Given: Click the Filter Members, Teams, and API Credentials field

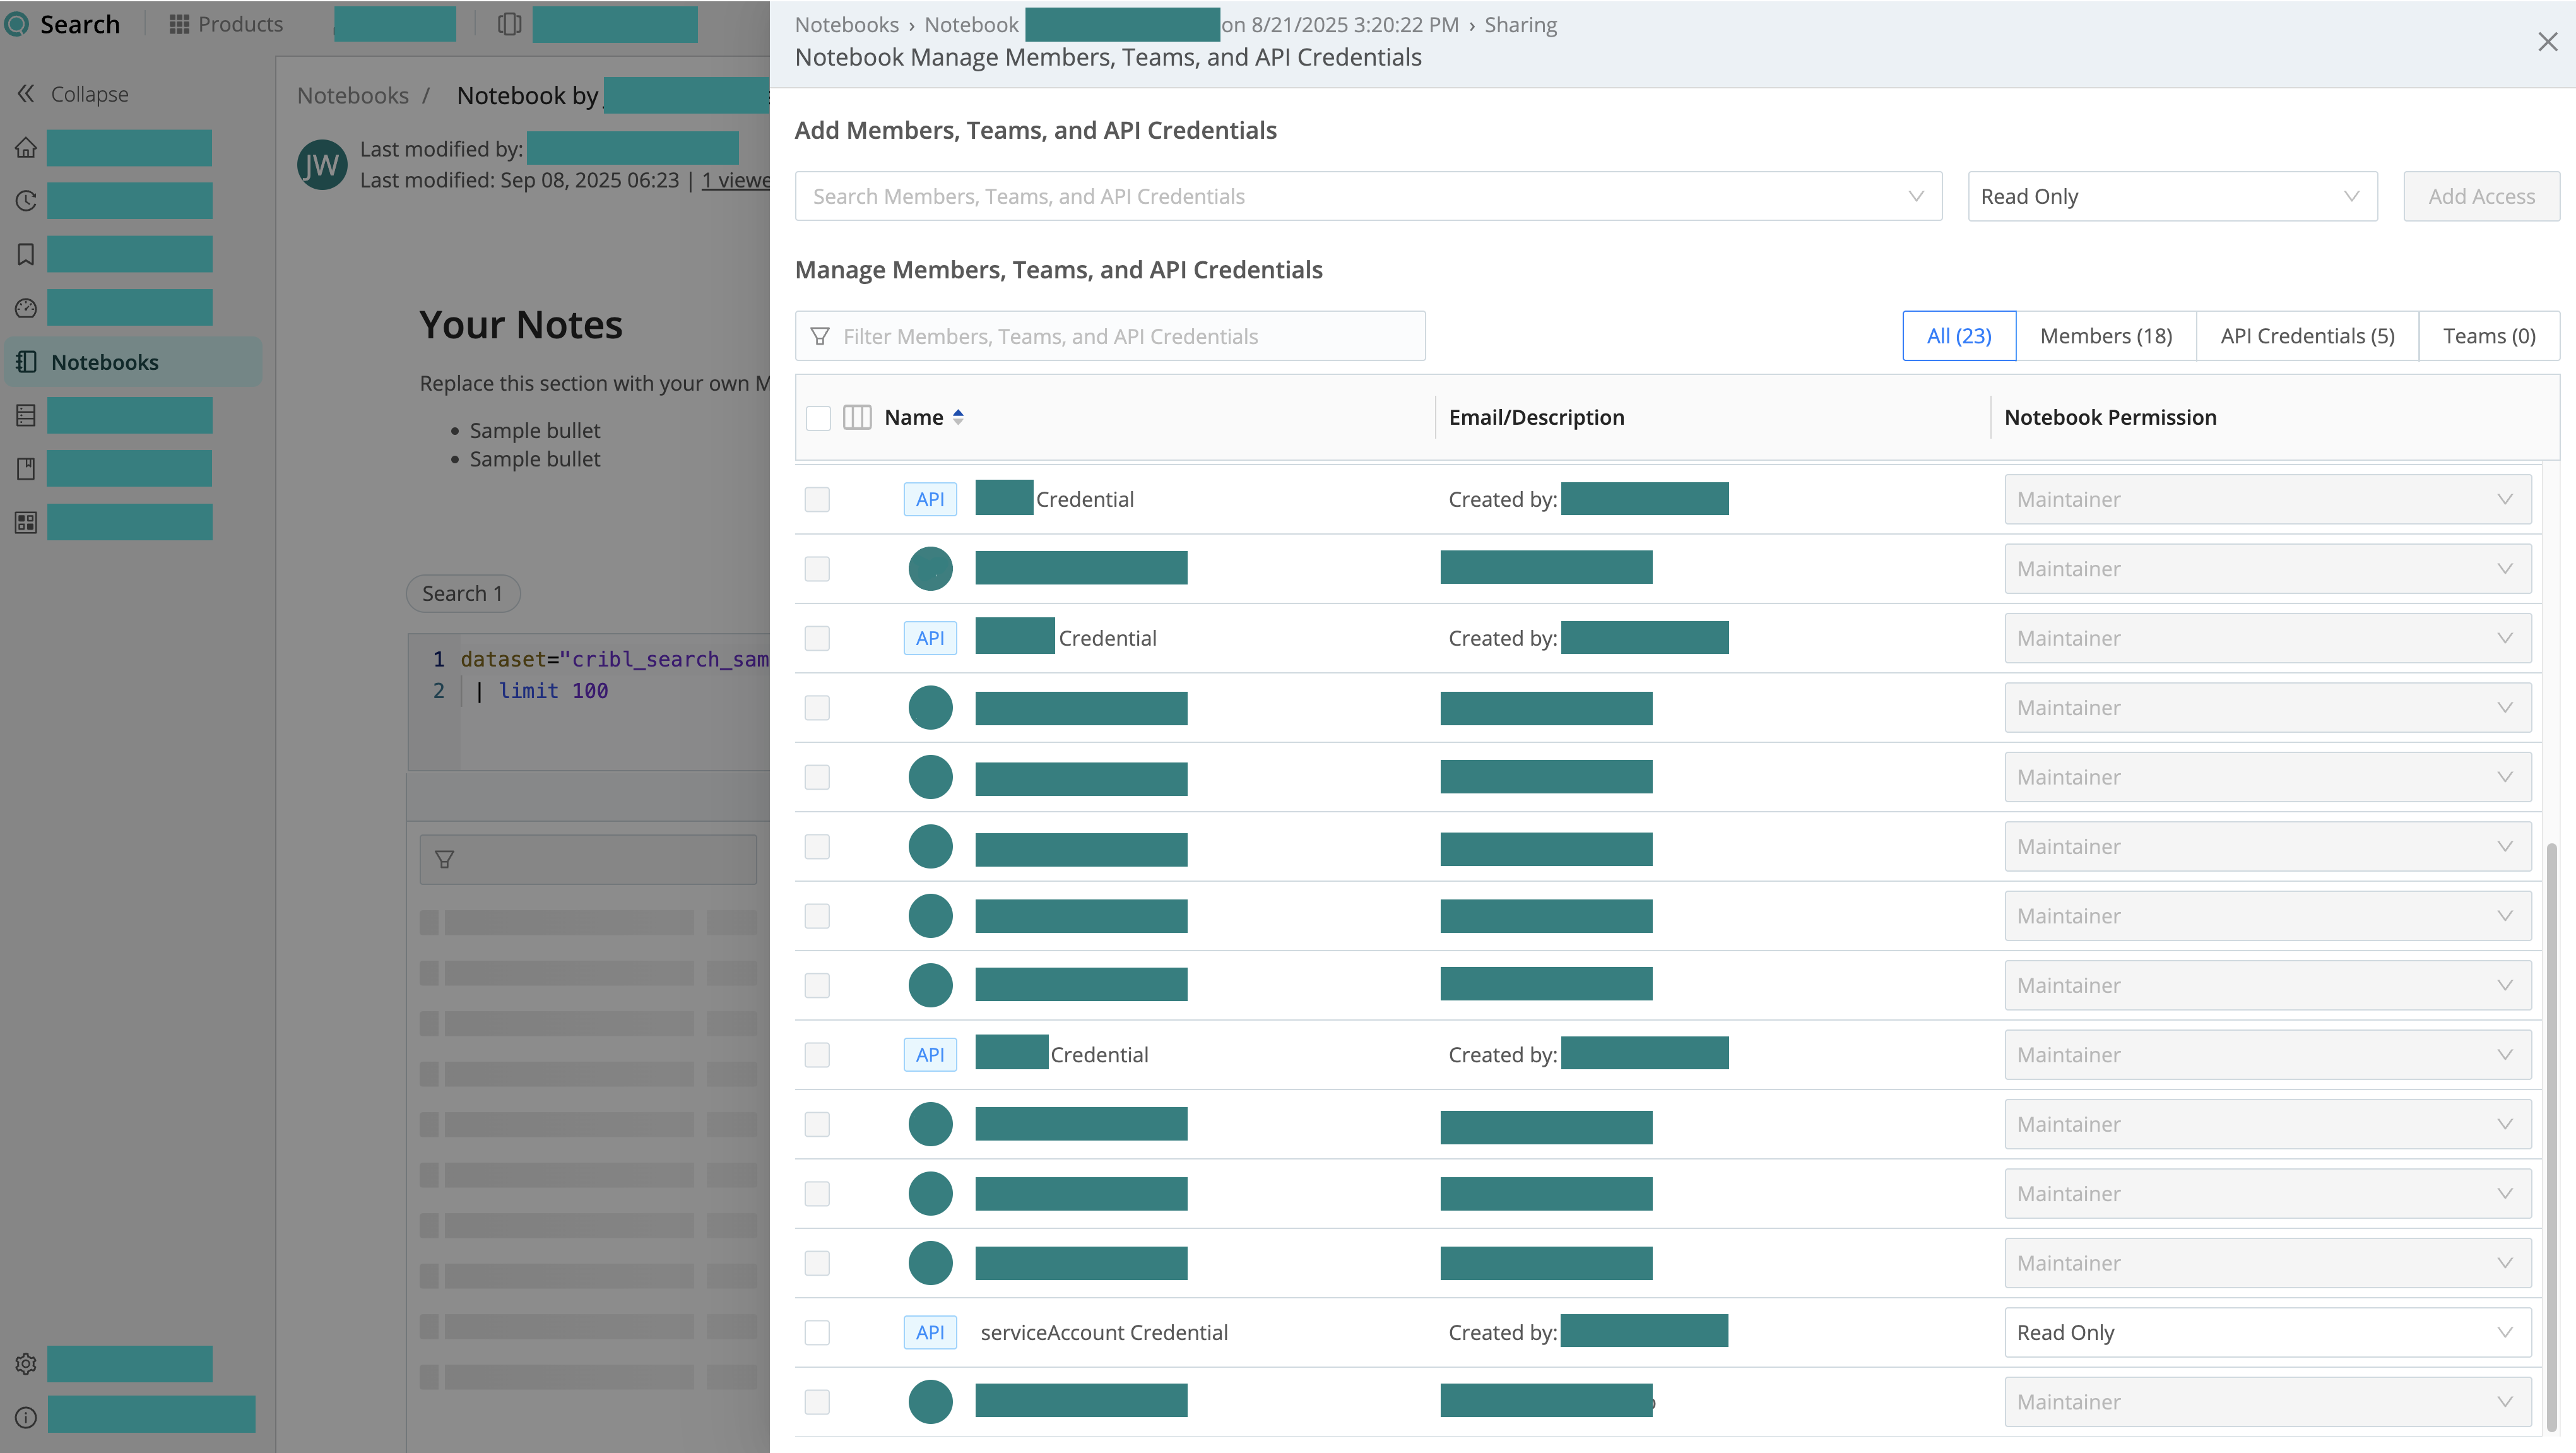Looking at the screenshot, I should (x=1110, y=337).
